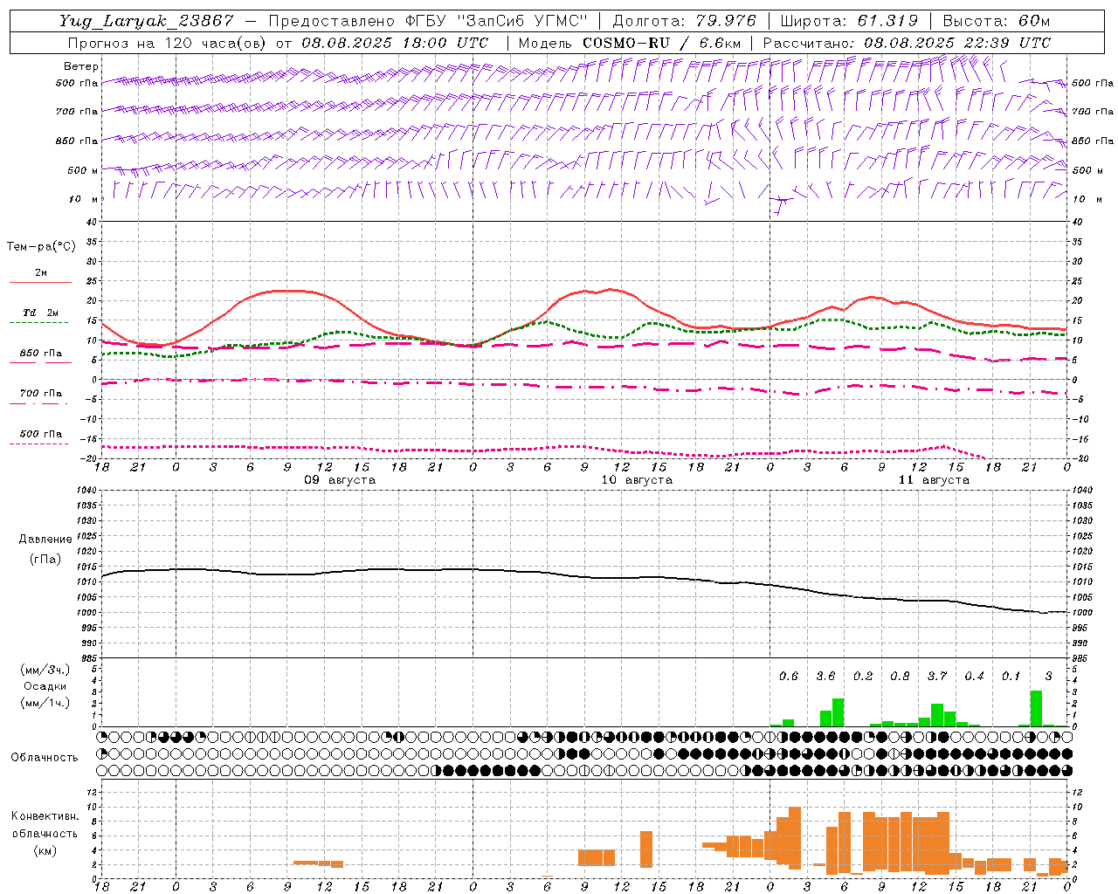This screenshot has width=1118, height=894.
Task: Select the "(мм/1ч.)" precipitation unit label
Action: (x=45, y=703)
